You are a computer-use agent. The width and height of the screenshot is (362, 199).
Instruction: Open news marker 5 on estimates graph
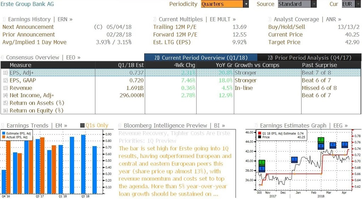(262, 169)
